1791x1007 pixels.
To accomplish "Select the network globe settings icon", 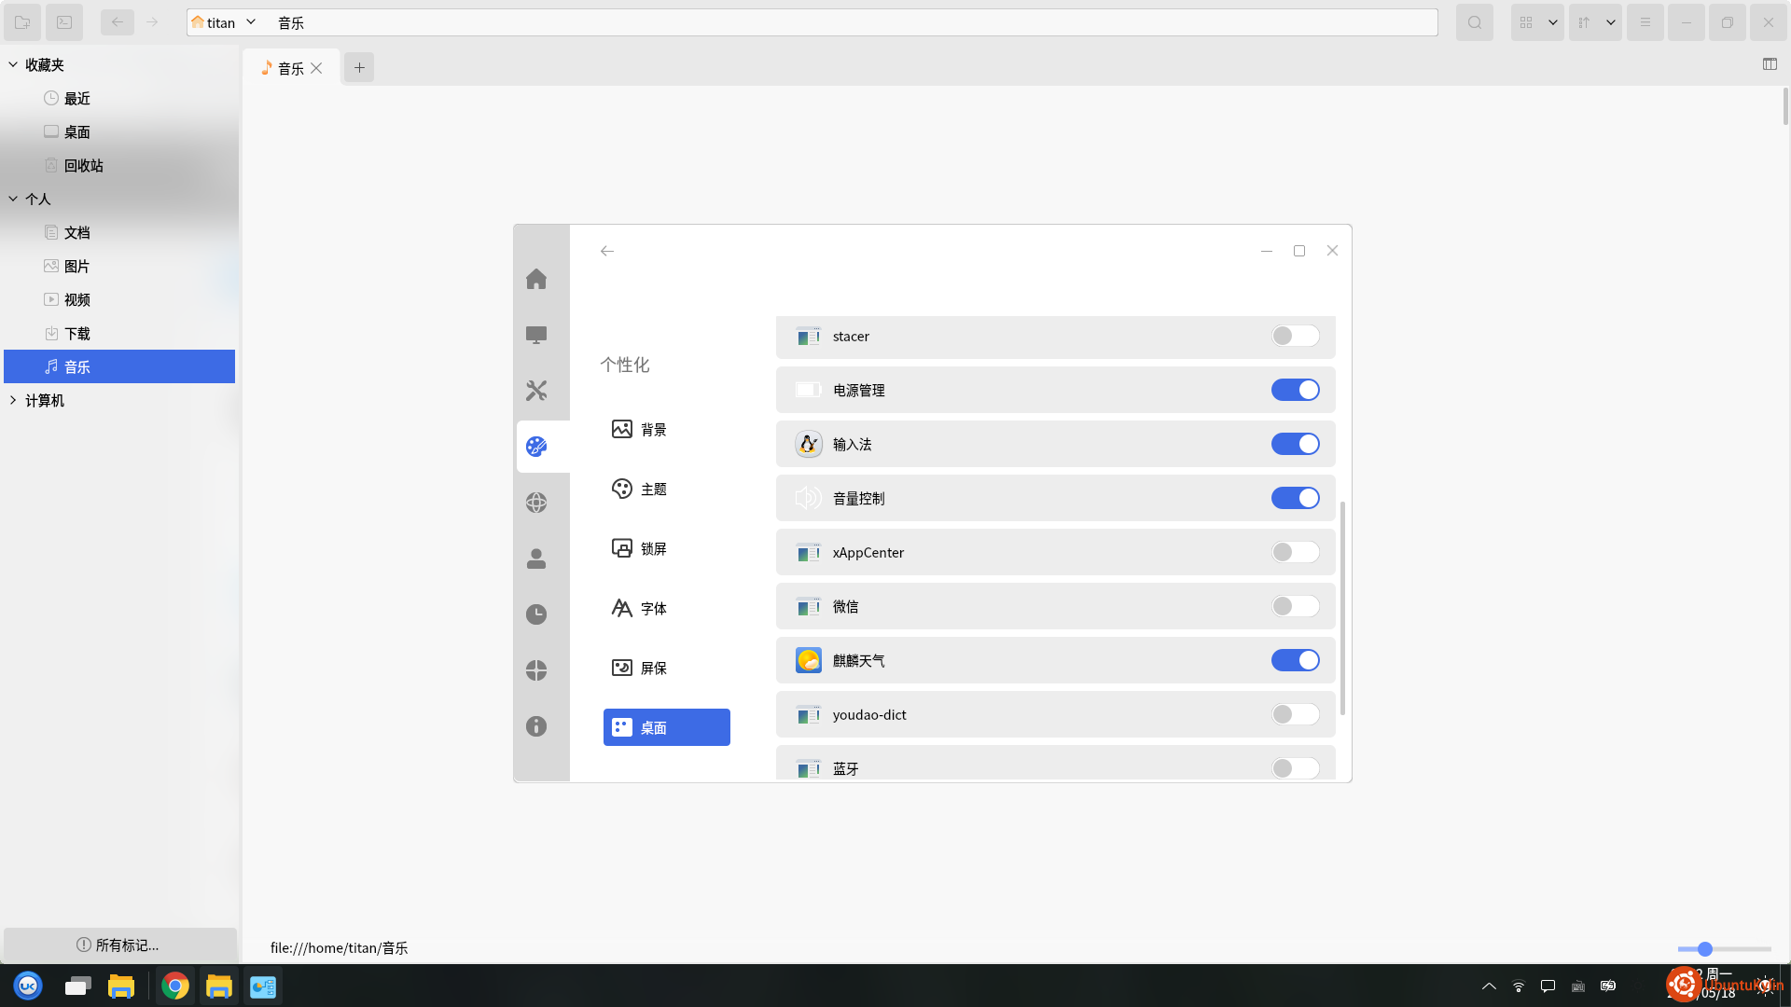I will [x=536, y=503].
